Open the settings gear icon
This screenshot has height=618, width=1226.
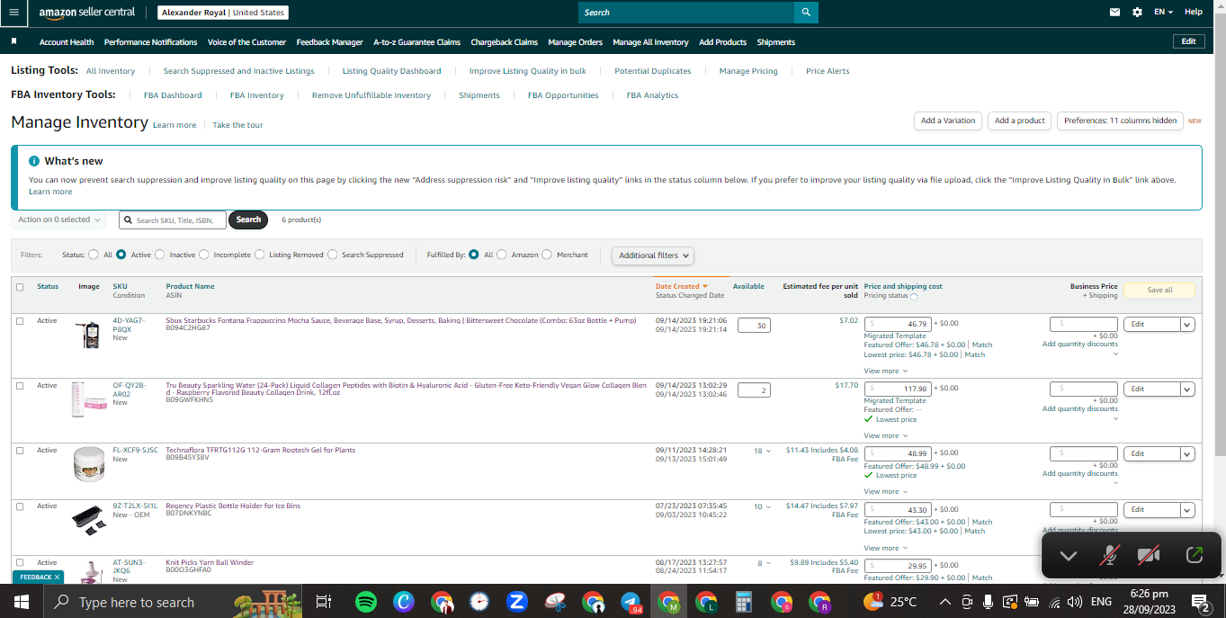coord(1137,13)
